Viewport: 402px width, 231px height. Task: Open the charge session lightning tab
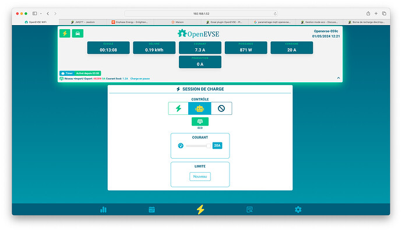click(x=200, y=209)
